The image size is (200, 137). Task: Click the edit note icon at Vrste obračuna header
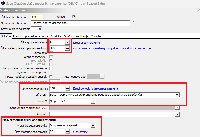pyautogui.click(x=198, y=10)
